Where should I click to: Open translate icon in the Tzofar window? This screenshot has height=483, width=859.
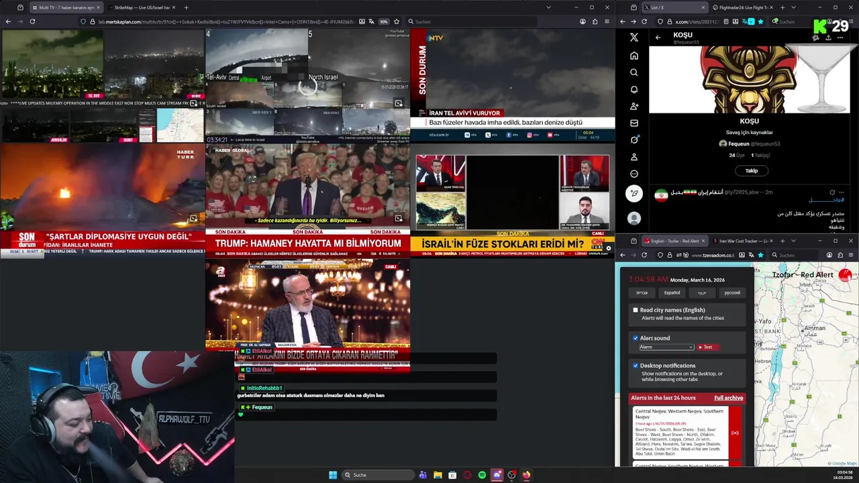[x=750, y=255]
